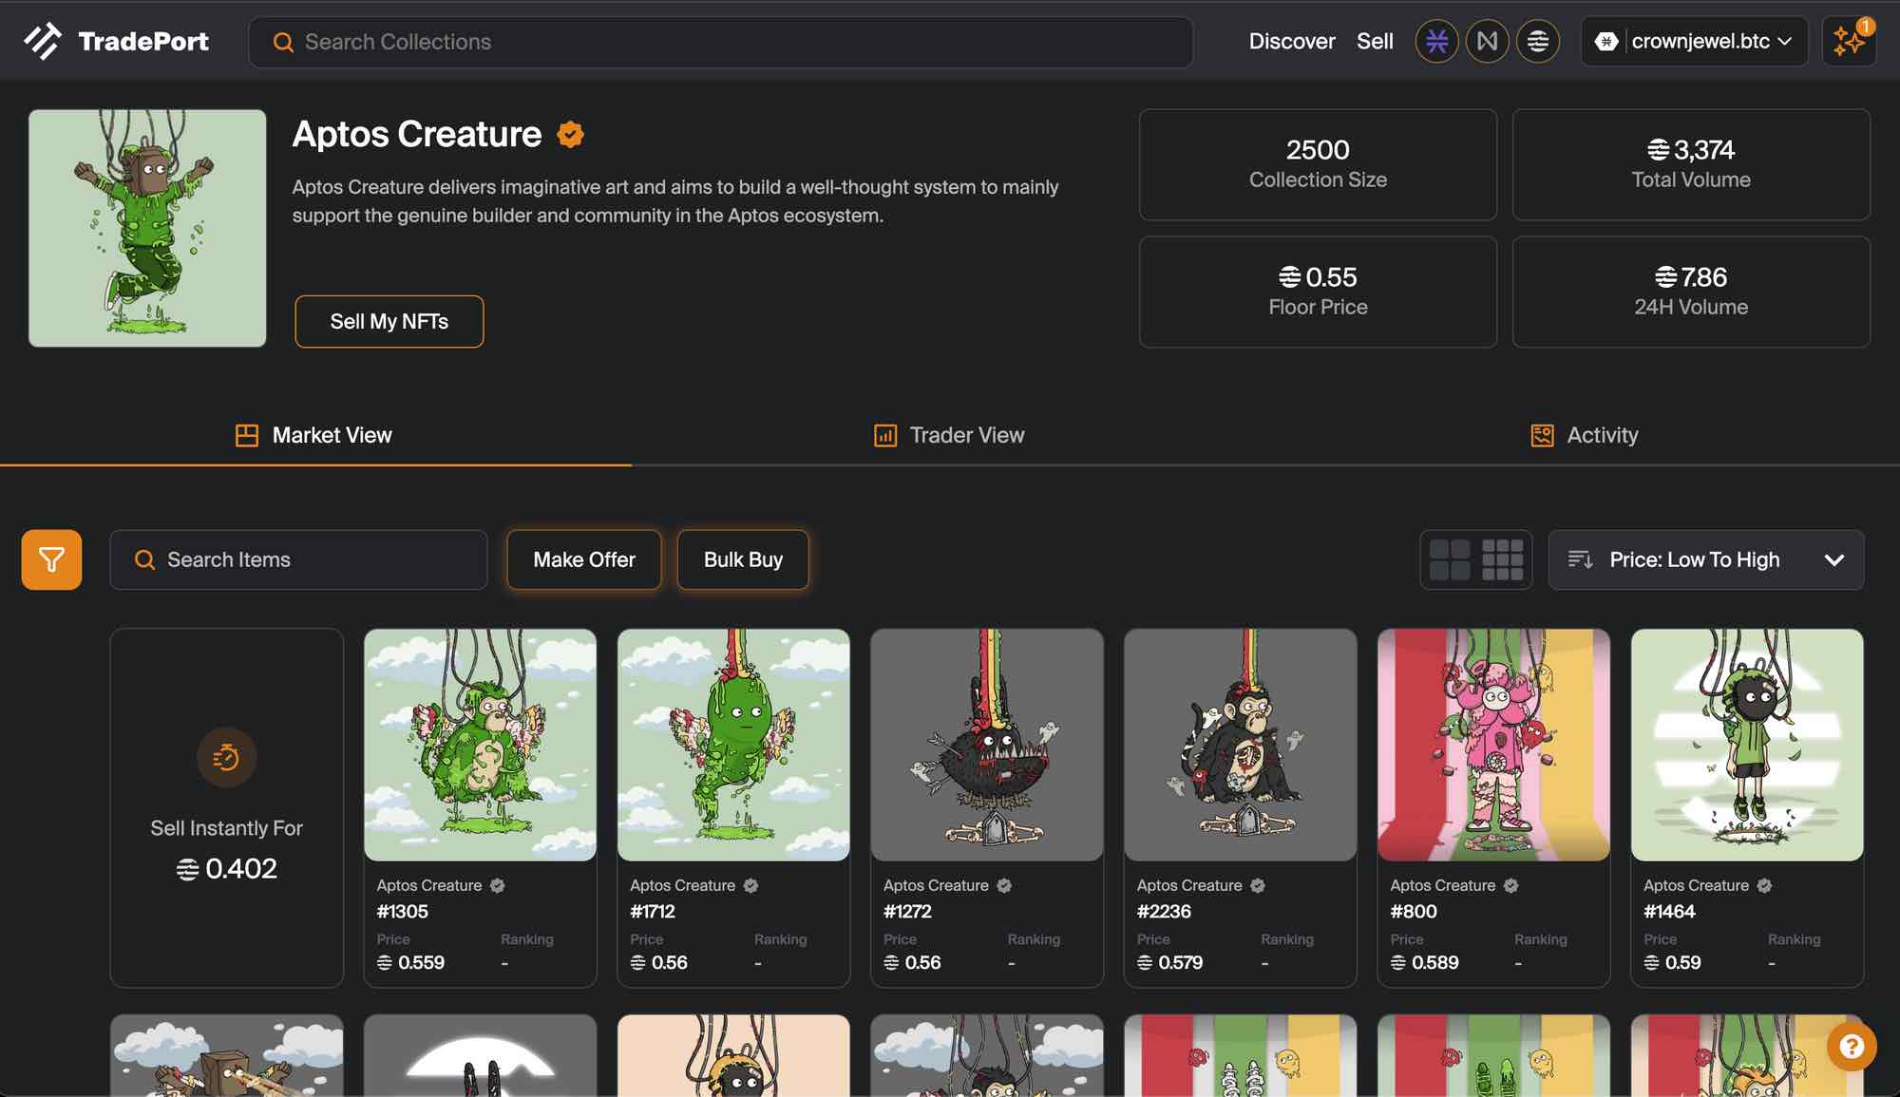Click the Sell My NFTs button
Screen dimensions: 1900x1097
coord(389,321)
